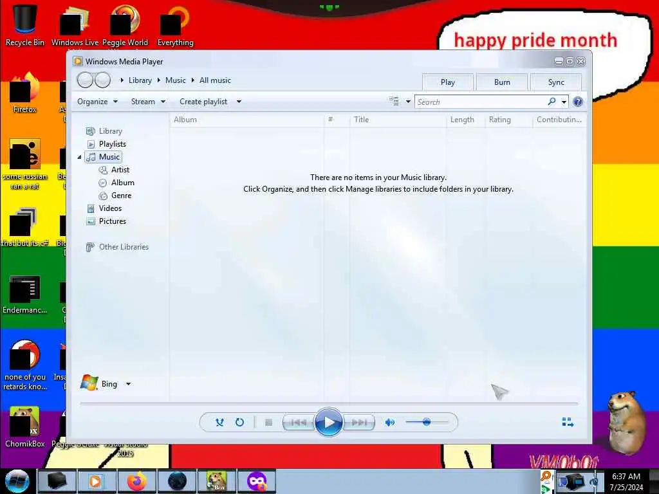
Task: Open the Organize menu
Action: tap(97, 102)
